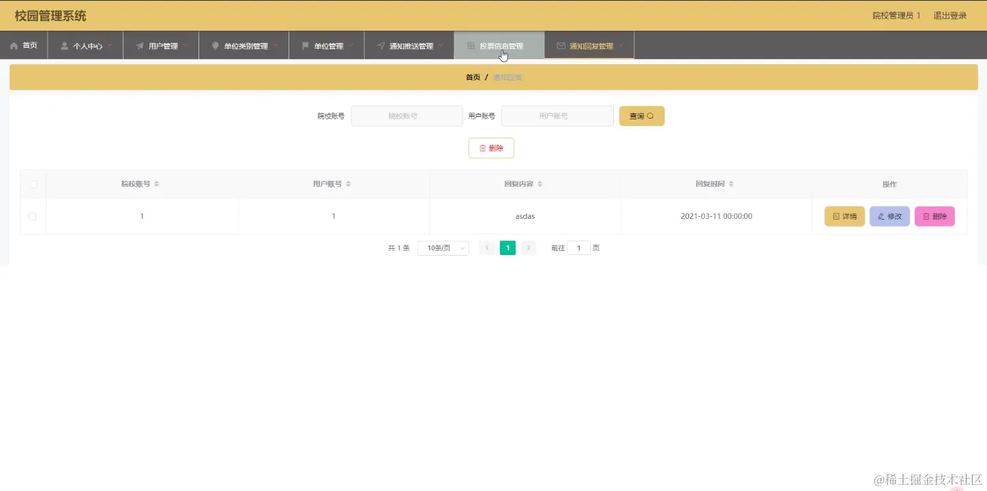Click the trash icon in the outlined 删除 button
987x491 pixels.
click(482, 148)
